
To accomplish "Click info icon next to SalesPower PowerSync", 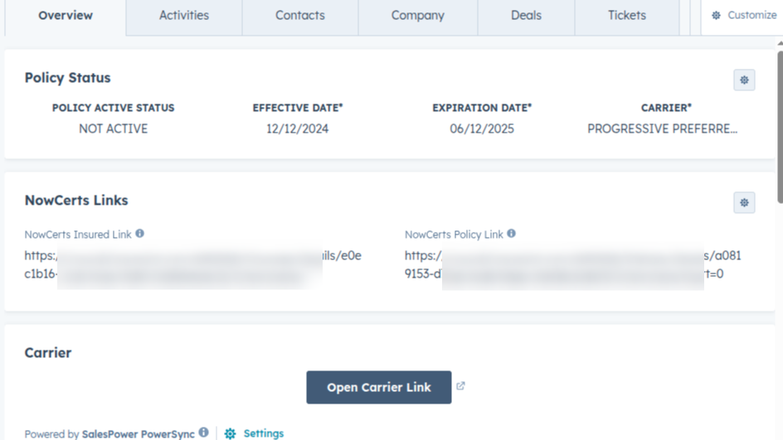I will [203, 433].
